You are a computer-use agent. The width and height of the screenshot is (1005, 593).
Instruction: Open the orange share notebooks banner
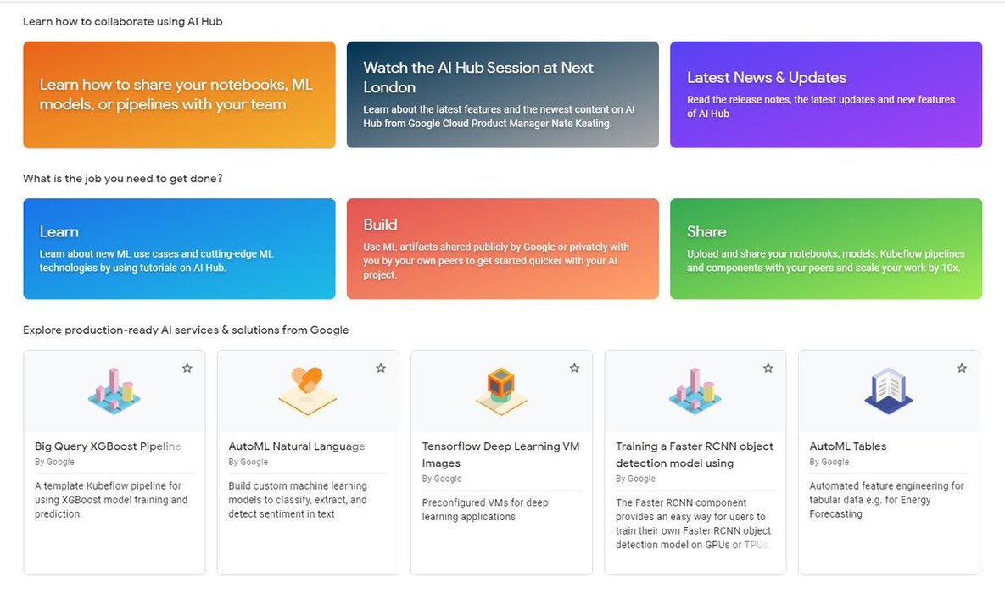point(179,95)
